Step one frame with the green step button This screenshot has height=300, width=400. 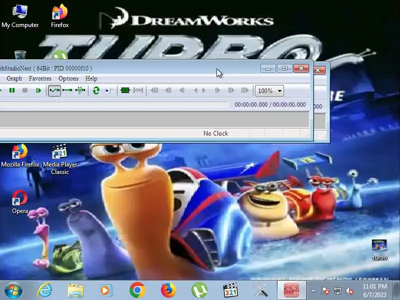(38, 90)
